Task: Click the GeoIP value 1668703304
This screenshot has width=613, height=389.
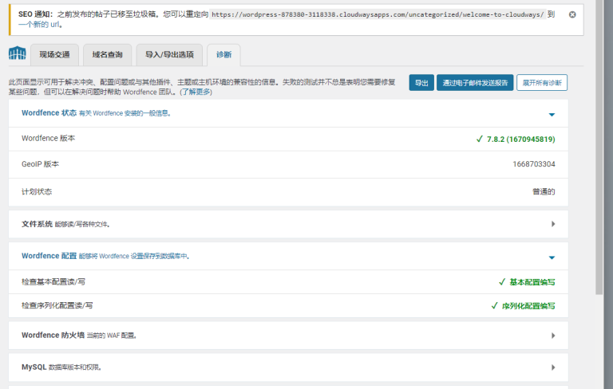Action: [x=534, y=164]
